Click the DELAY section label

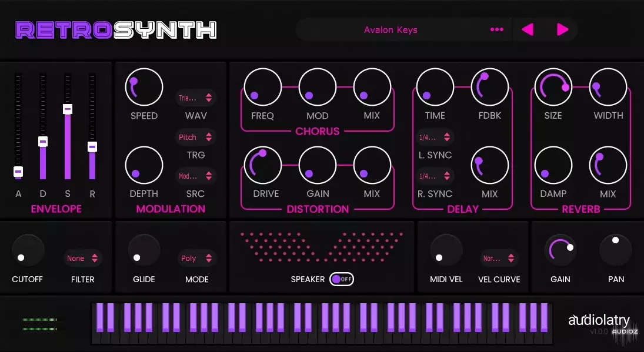(463, 209)
